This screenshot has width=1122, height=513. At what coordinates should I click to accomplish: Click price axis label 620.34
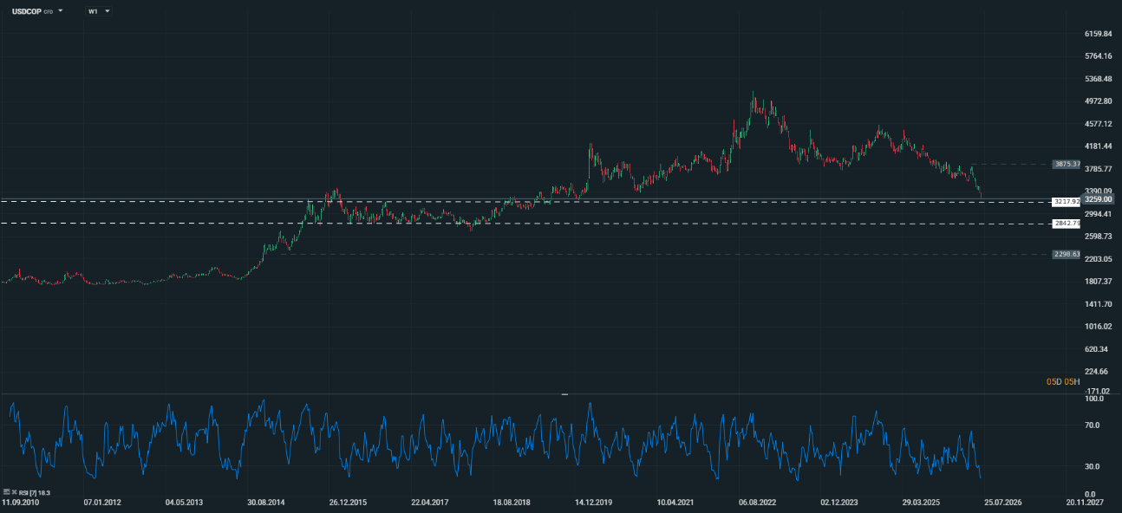[x=1098, y=349]
